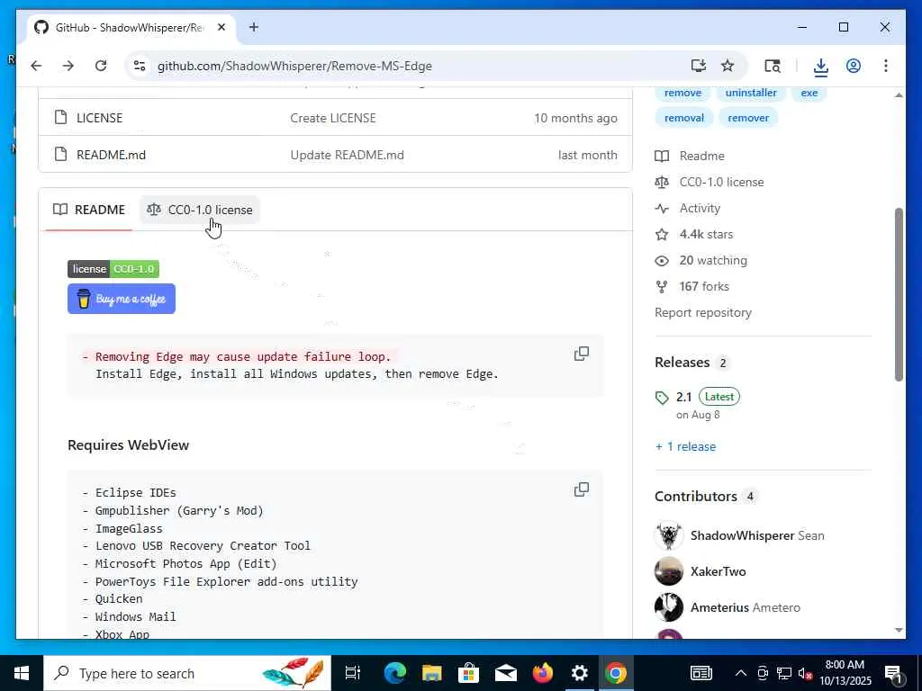This screenshot has width=922, height=691.
Task: Show hidden system tray icons
Action: [x=741, y=673]
